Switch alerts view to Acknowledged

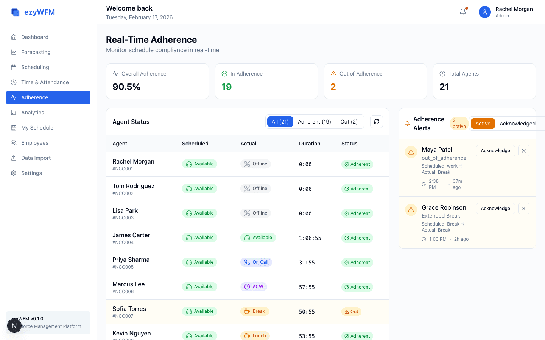click(517, 124)
